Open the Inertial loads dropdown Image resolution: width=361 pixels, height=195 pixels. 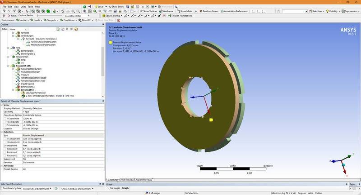click(22, 20)
